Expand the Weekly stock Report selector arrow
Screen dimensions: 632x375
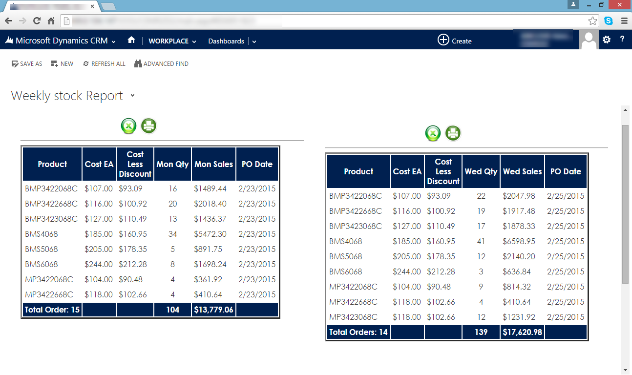(x=132, y=96)
